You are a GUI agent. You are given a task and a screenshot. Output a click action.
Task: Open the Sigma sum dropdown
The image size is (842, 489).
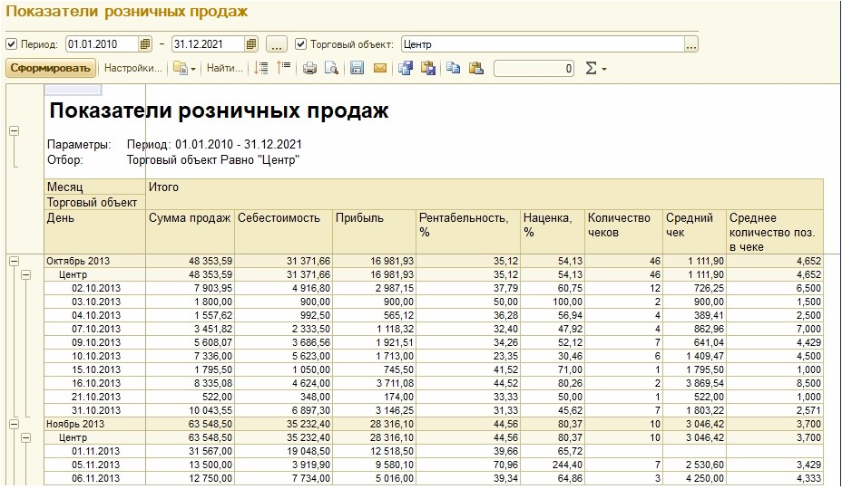coord(595,68)
